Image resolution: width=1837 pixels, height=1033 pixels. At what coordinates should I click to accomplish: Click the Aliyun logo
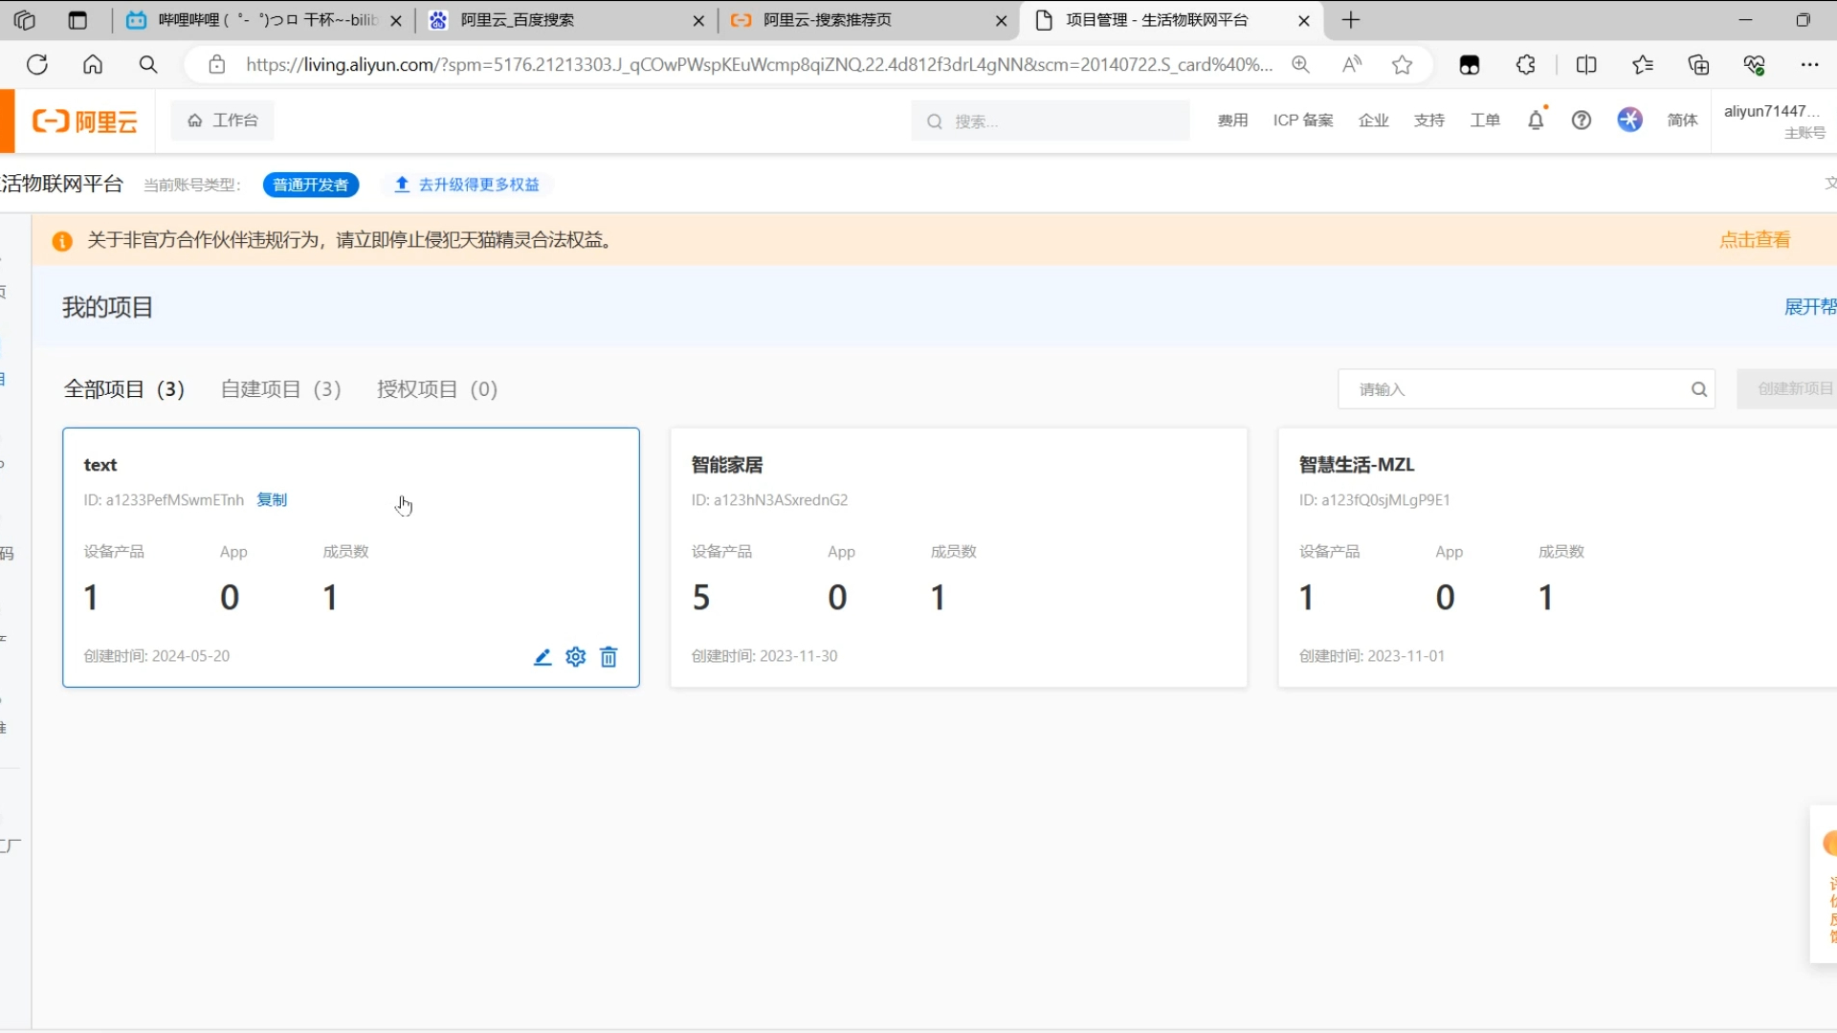85,121
